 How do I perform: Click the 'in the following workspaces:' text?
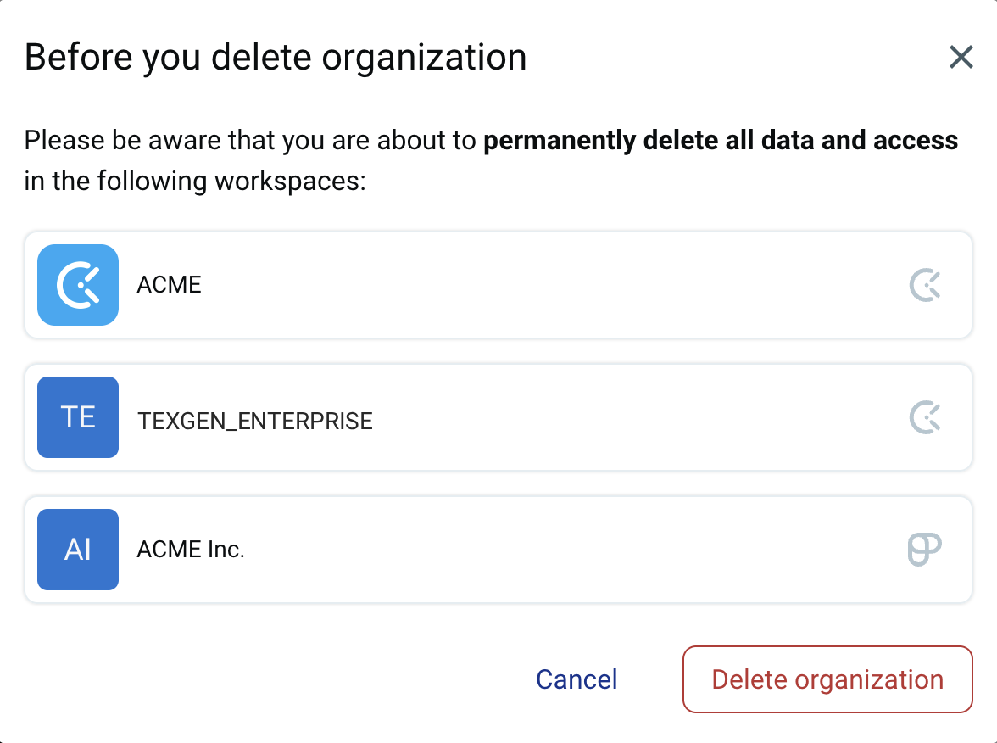pyautogui.click(x=195, y=182)
